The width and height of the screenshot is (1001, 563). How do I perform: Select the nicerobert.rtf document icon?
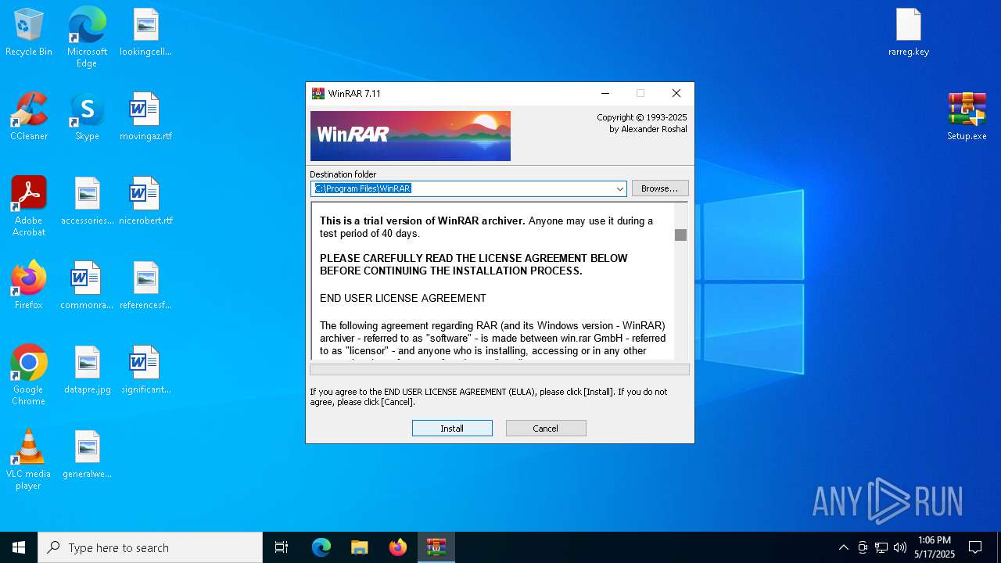pos(145,201)
